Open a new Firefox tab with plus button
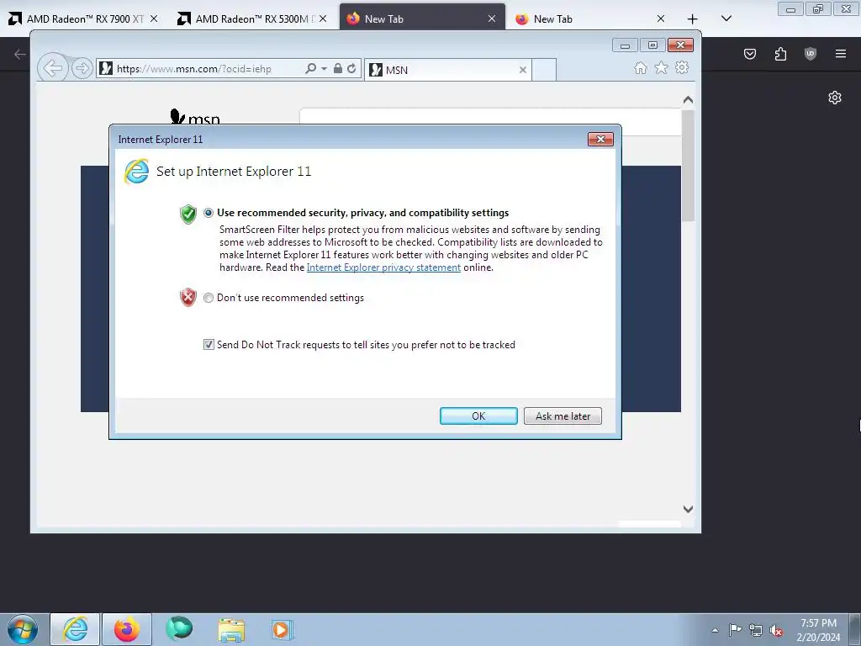 (693, 19)
